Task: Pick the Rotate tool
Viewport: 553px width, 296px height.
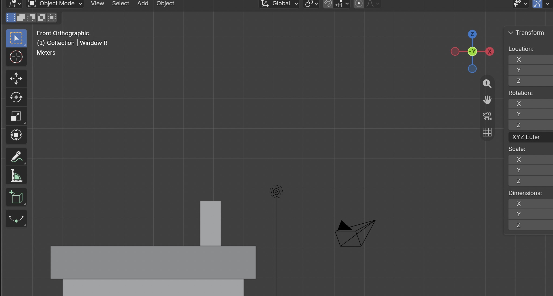Action: tap(16, 97)
